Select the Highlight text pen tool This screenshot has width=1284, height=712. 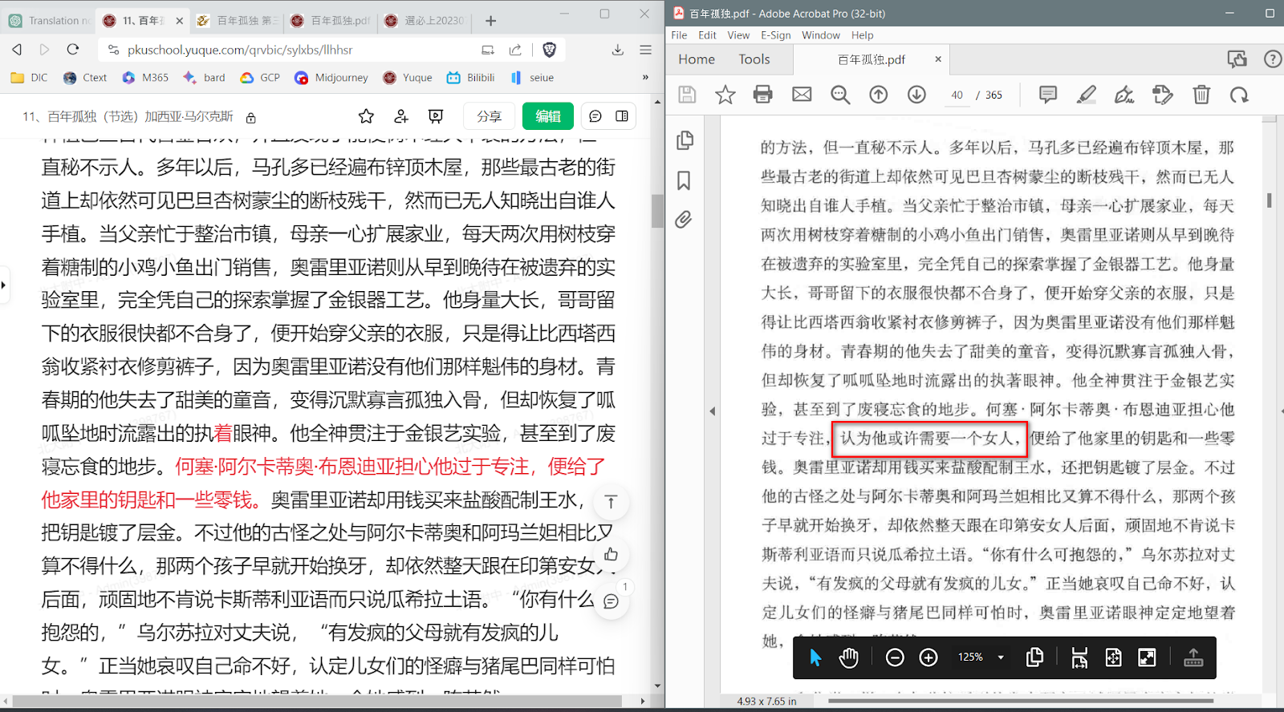(1086, 95)
